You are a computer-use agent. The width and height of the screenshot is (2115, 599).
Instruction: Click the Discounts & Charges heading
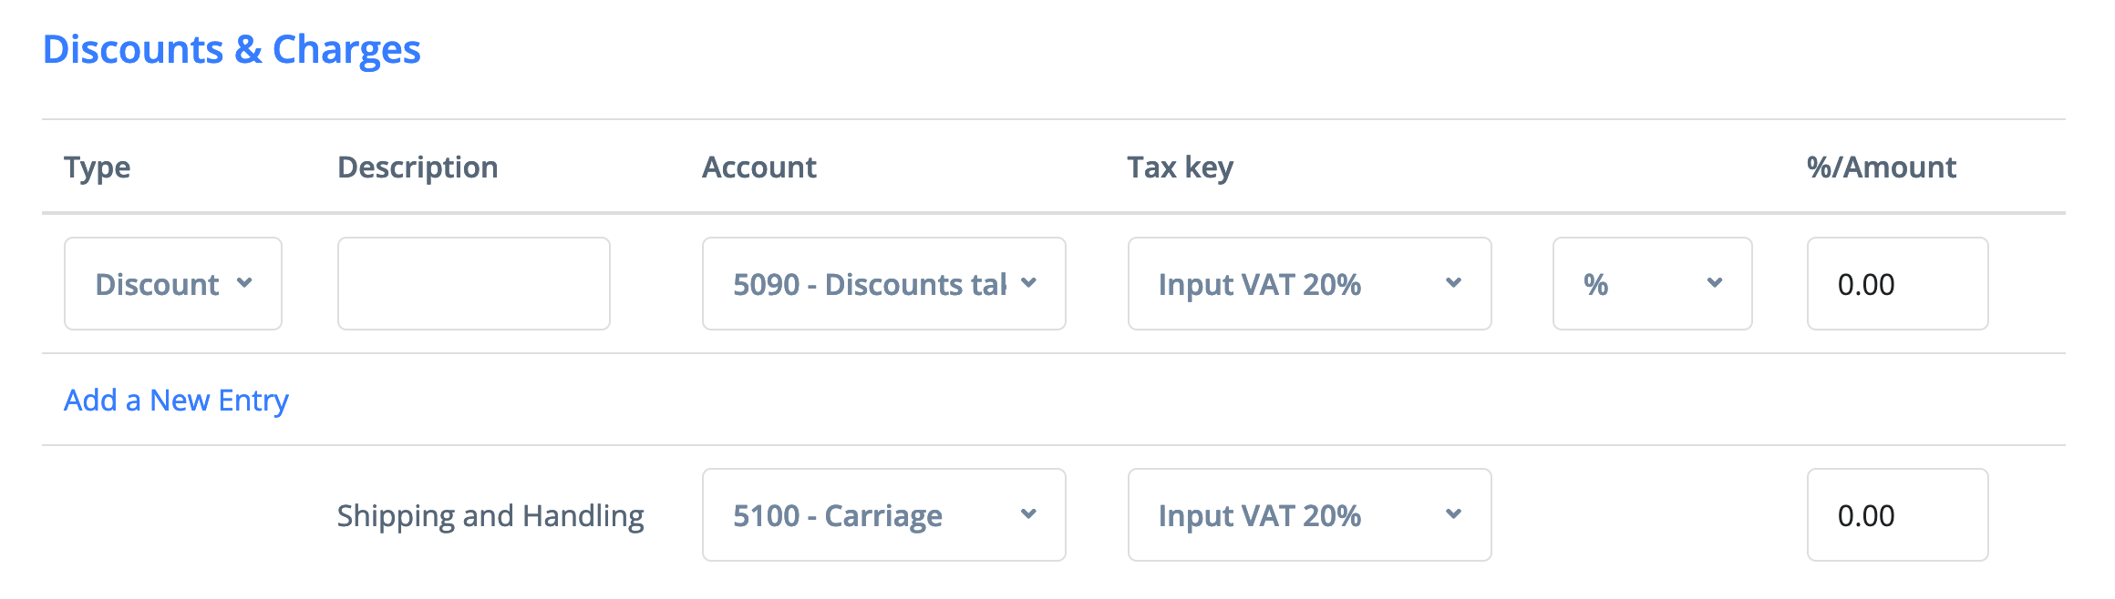(x=232, y=49)
